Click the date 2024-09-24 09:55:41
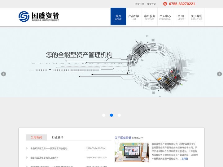The width and height of the screenshot is (223, 167). click(x=96, y=148)
